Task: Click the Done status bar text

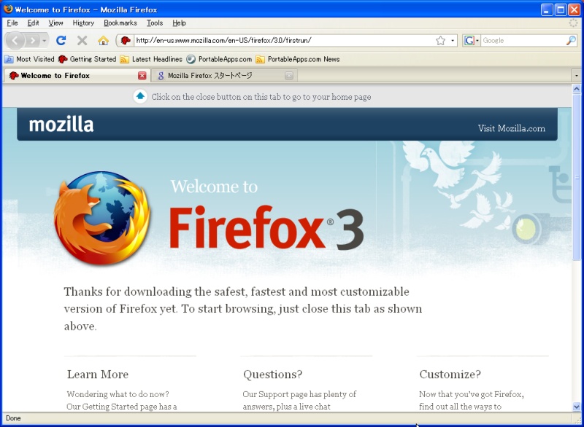Action: [x=13, y=418]
